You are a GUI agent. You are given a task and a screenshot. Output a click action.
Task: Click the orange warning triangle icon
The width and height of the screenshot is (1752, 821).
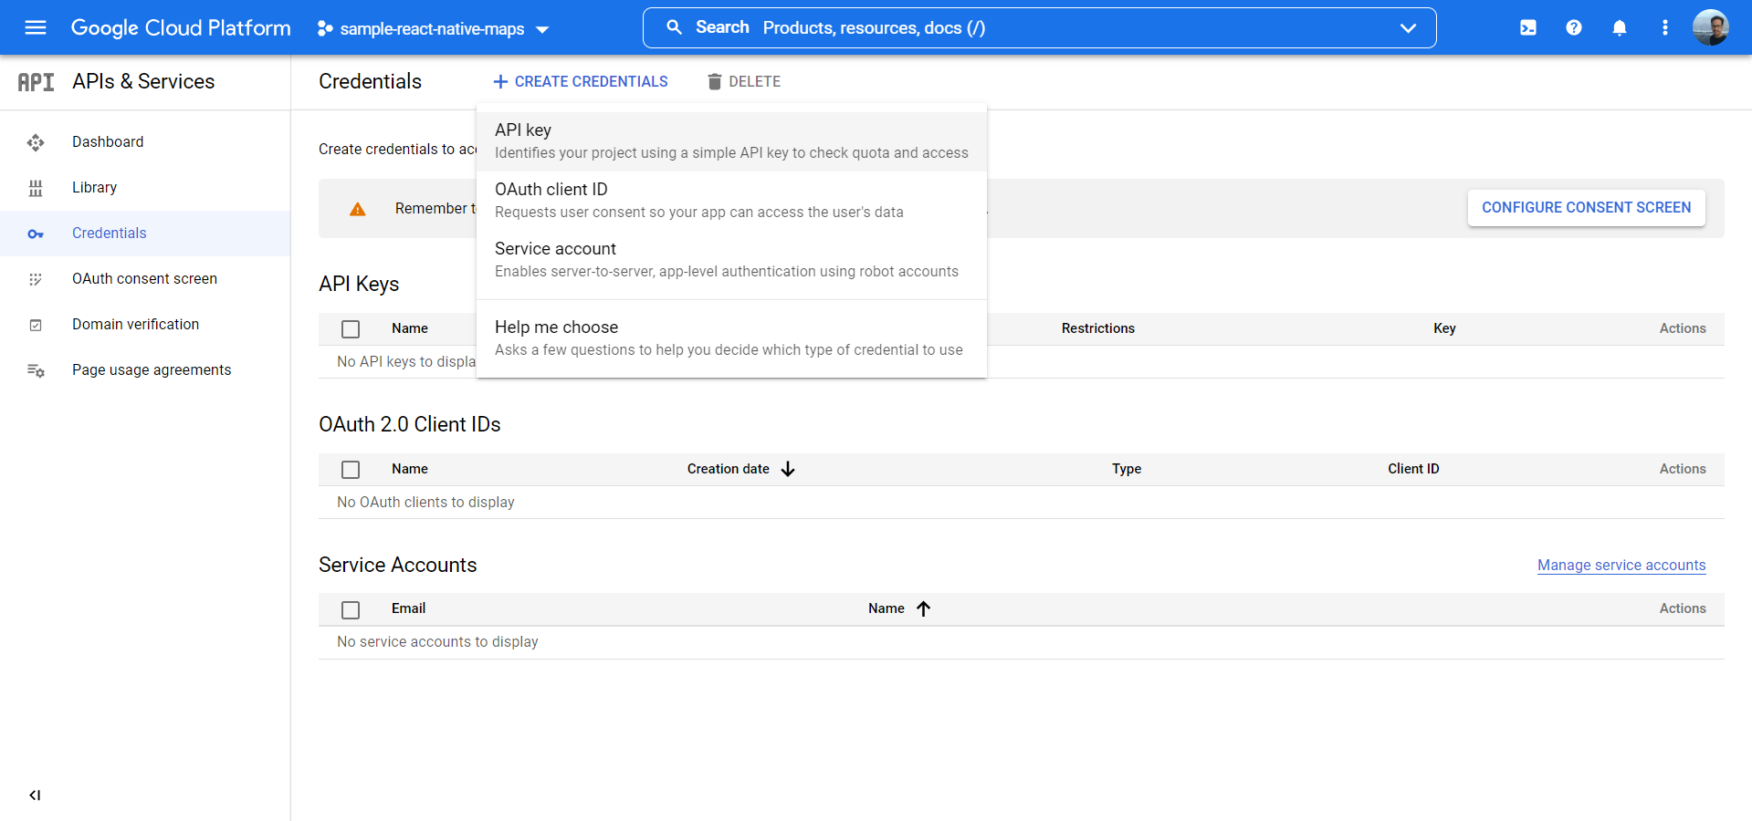pos(358,209)
